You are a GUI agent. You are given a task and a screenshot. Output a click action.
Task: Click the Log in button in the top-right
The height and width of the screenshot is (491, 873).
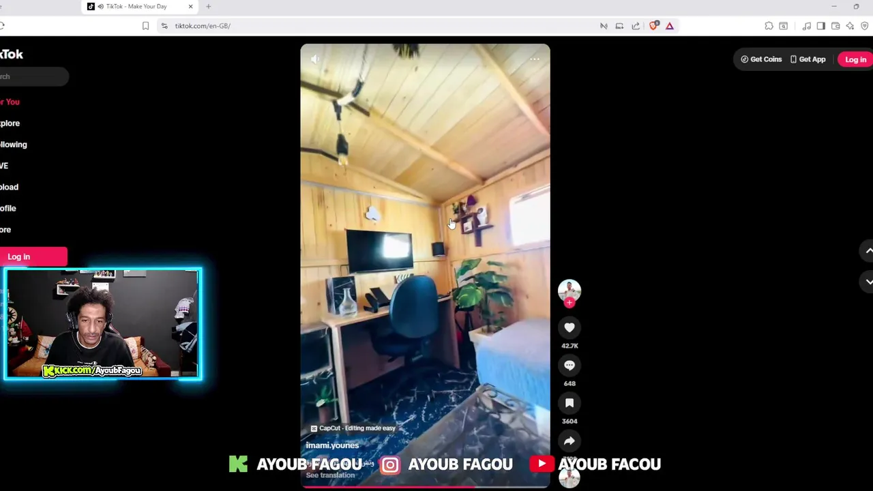(855, 59)
